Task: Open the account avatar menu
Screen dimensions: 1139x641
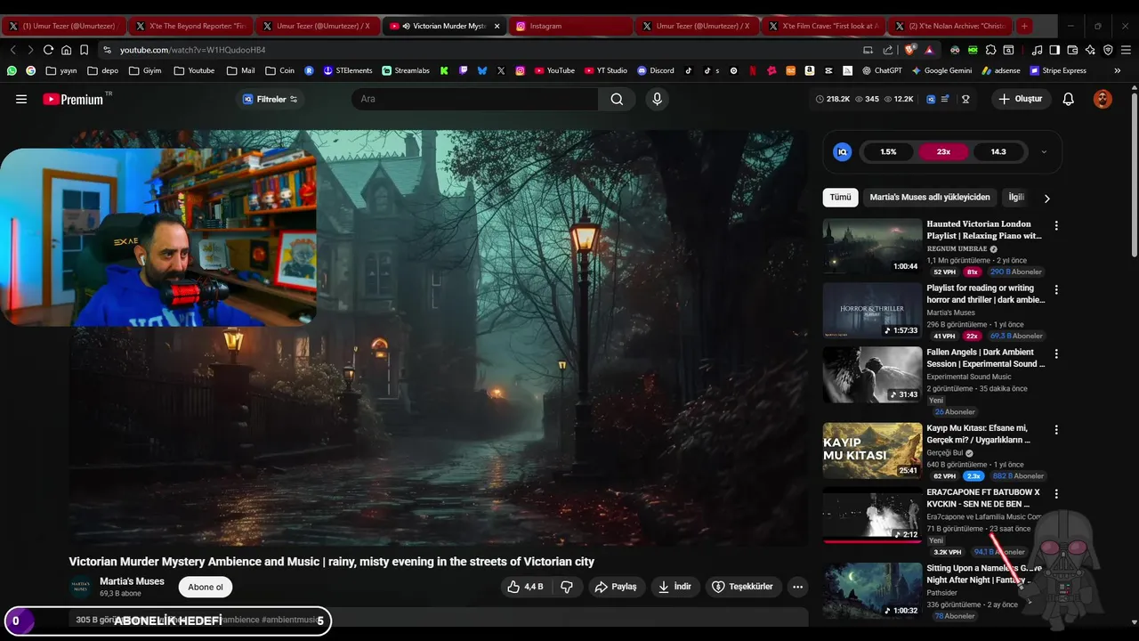Action: [x=1103, y=99]
